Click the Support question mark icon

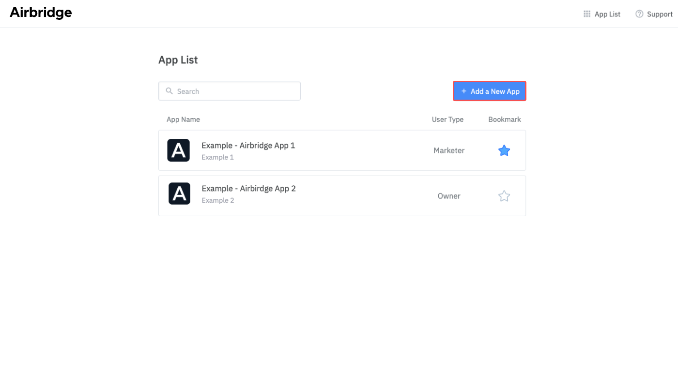639,14
